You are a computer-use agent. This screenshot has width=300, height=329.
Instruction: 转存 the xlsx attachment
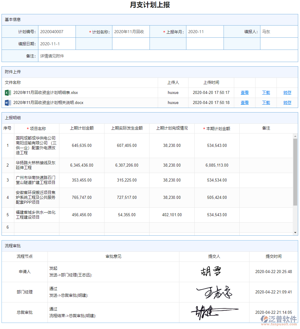coord(287,92)
